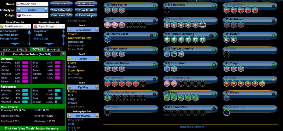Click the View Totals button
This screenshot has width=283, height=131.
(86, 10)
